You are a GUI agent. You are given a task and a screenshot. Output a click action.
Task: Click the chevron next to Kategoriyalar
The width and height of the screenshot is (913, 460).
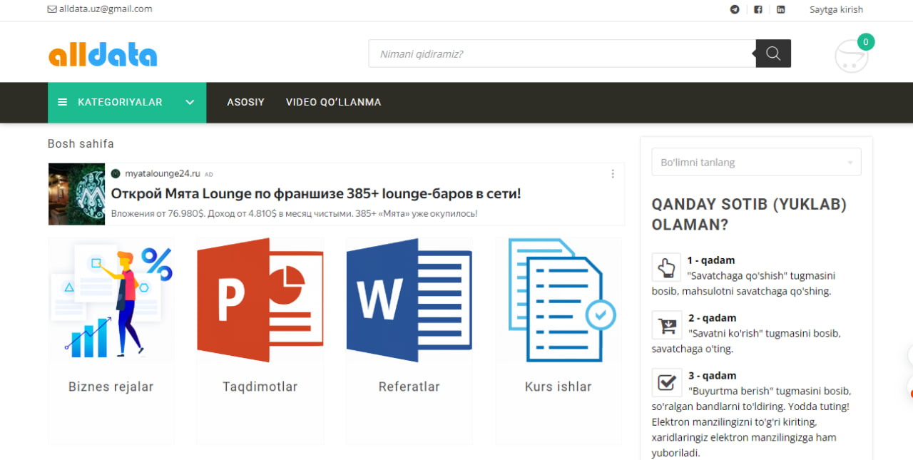click(x=190, y=103)
